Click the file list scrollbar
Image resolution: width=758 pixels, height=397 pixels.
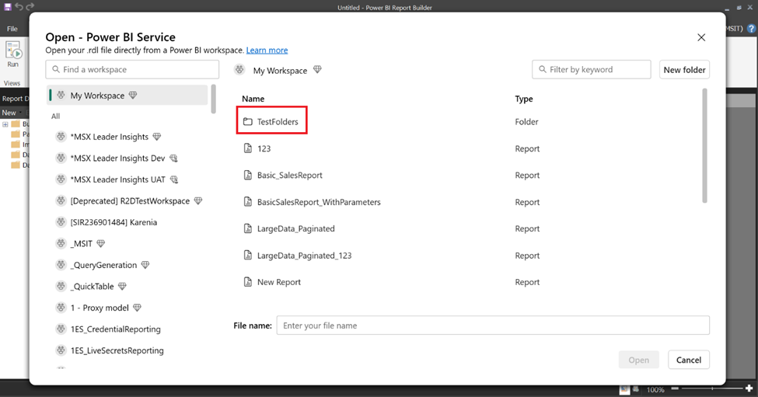pos(705,145)
